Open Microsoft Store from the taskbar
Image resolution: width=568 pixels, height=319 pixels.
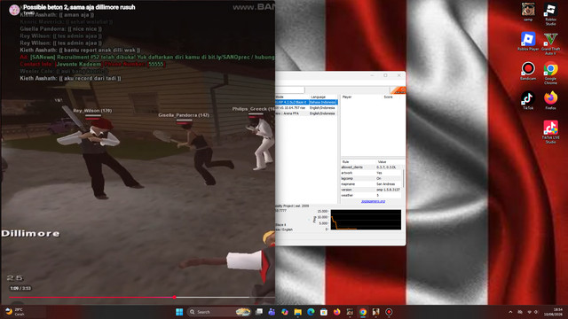[x=324, y=312]
